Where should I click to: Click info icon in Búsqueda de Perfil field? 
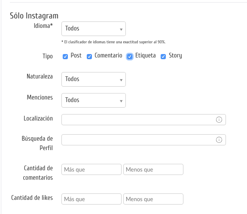pos(219,140)
